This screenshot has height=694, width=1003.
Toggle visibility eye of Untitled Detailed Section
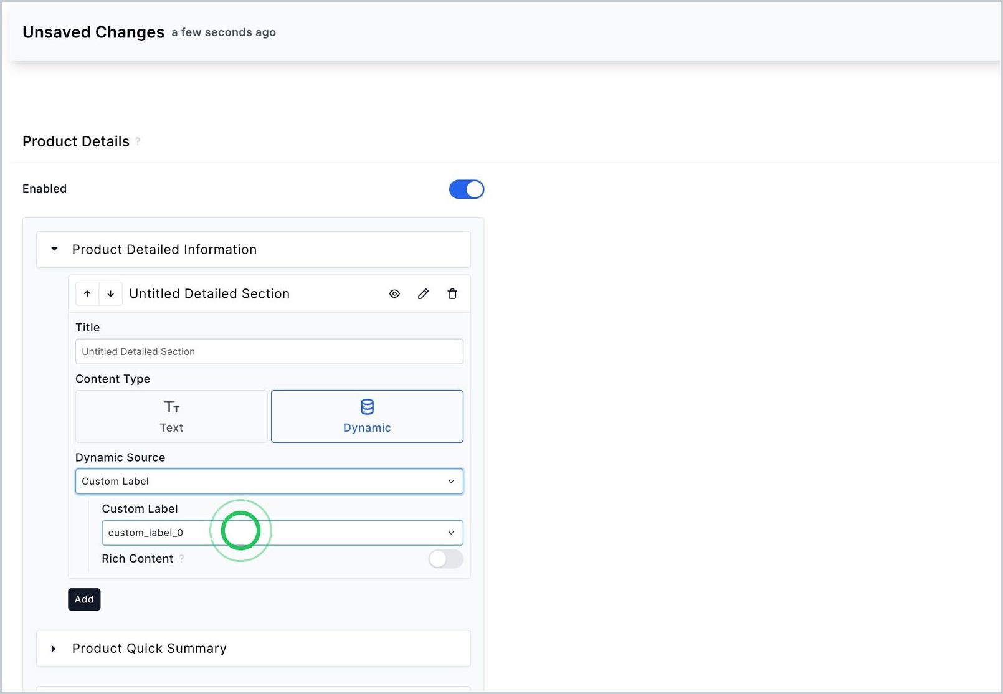point(394,293)
